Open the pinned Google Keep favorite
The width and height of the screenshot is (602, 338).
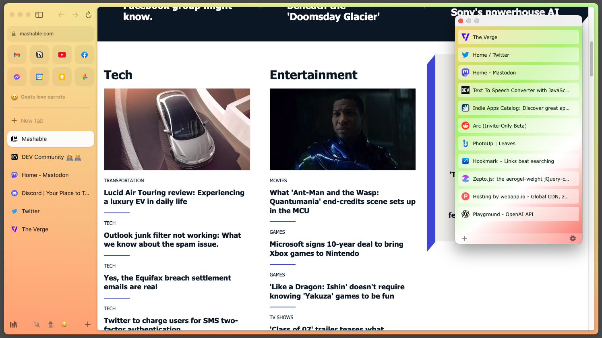pos(62,77)
